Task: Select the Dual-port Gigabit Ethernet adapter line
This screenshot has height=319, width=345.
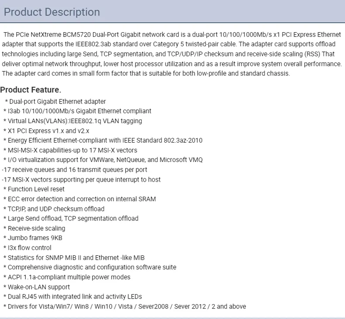Action: (x=55, y=102)
